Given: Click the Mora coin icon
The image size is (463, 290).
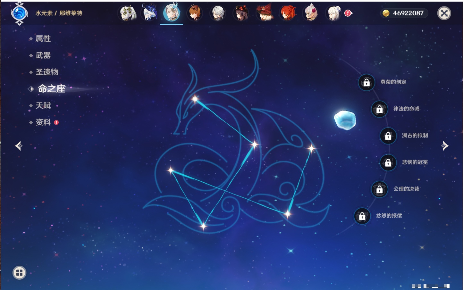Looking at the screenshot, I should [x=386, y=13].
